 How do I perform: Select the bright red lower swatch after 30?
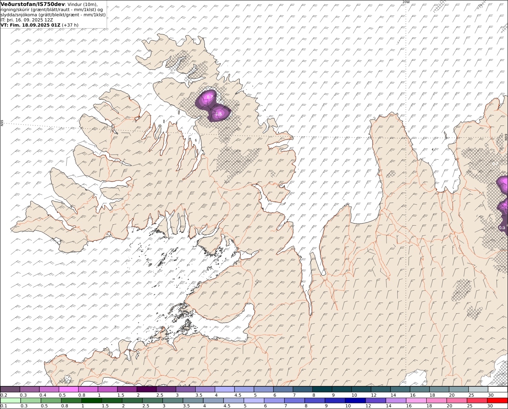(x=497, y=400)
